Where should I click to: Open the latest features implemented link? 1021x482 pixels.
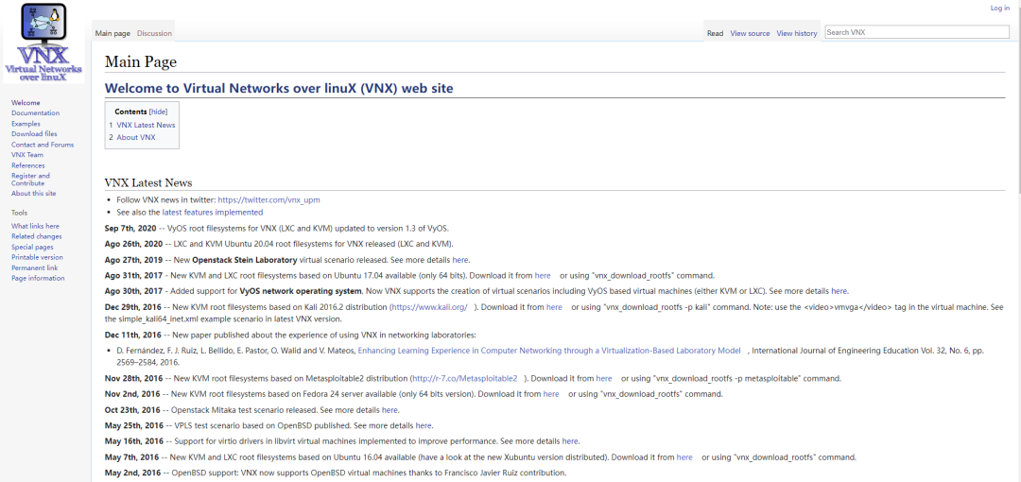click(x=213, y=213)
